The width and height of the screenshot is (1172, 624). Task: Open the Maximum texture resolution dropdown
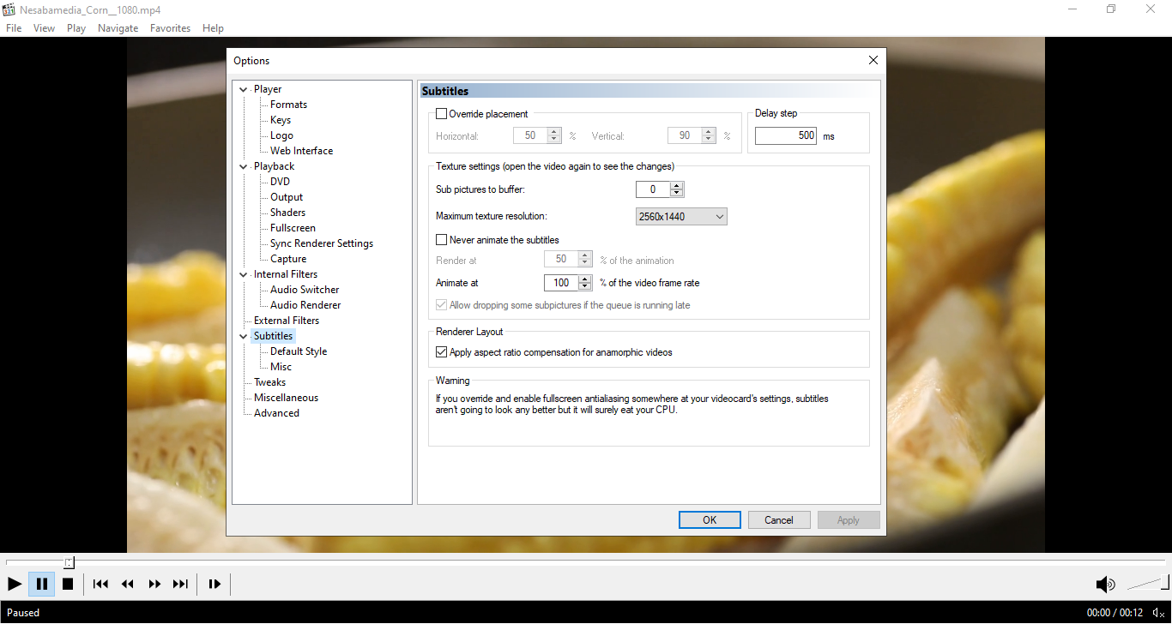(681, 217)
